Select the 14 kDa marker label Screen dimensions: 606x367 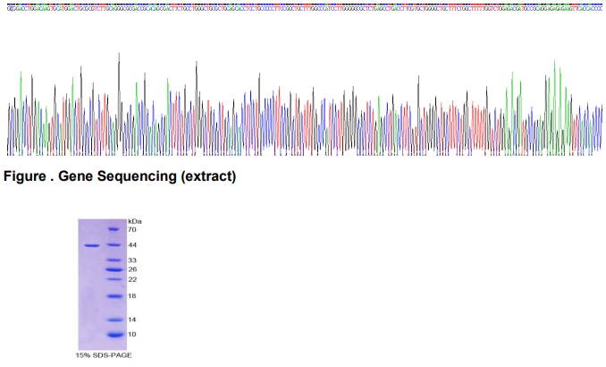131,319
